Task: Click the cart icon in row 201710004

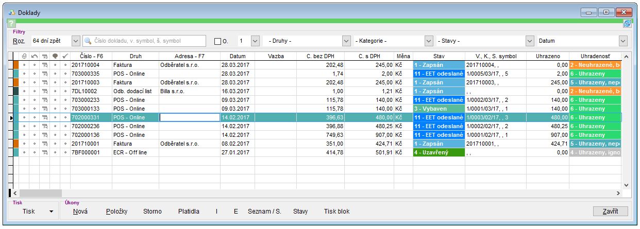Action: click(44, 65)
